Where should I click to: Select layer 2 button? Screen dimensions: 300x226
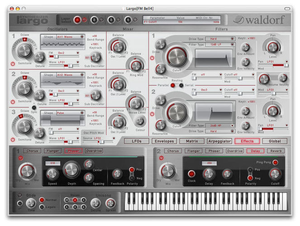pyautogui.click(x=94, y=20)
